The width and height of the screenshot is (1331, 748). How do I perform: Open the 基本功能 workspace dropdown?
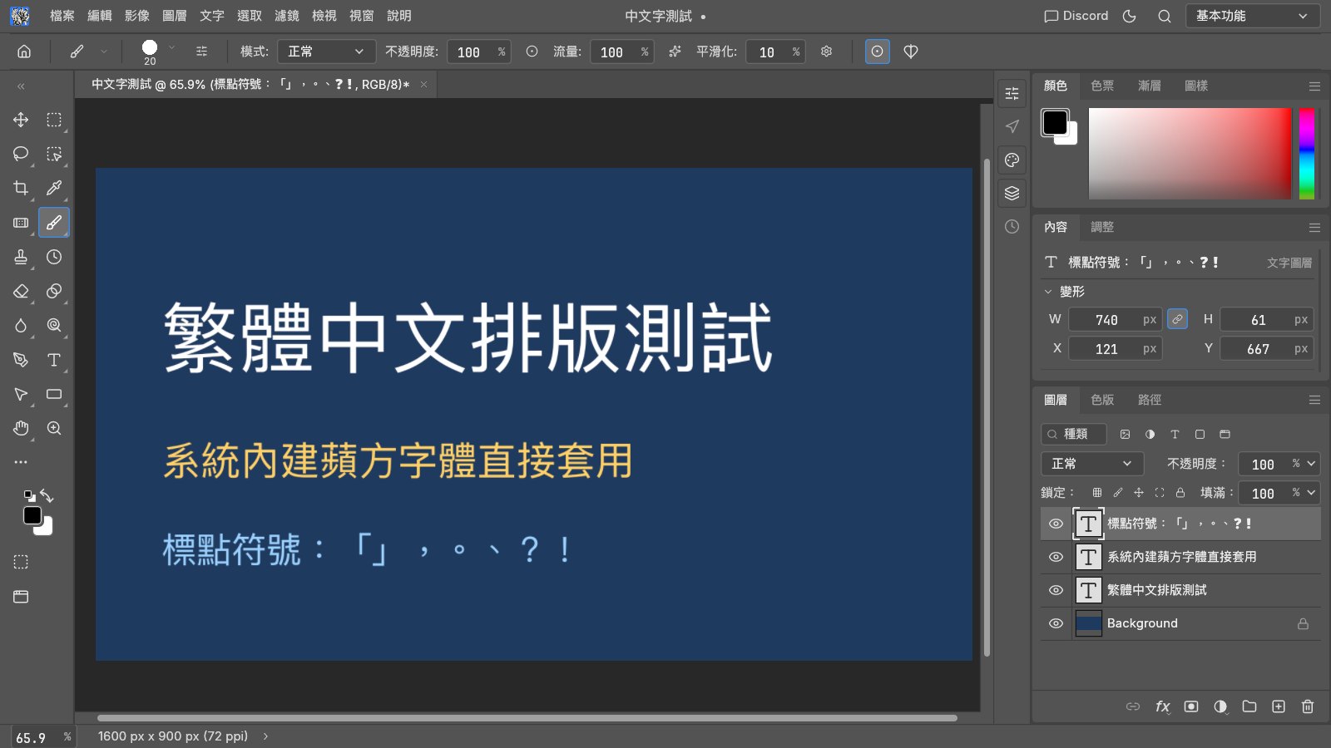[x=1252, y=16]
